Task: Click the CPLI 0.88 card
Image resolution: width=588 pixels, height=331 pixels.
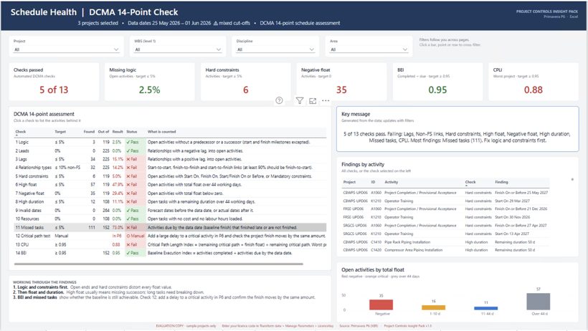Action: pyautogui.click(x=534, y=82)
